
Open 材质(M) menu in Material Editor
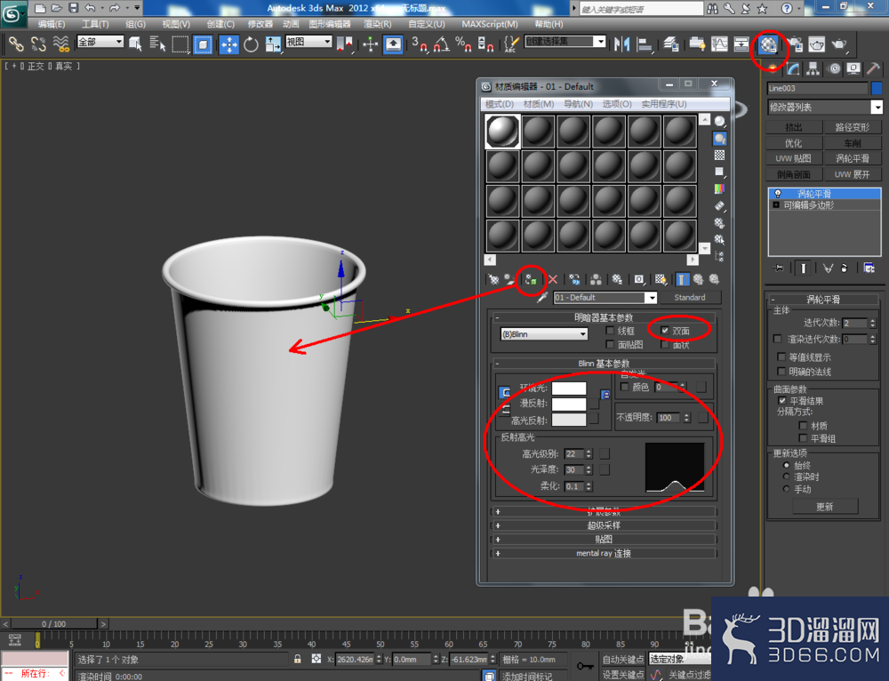(x=539, y=104)
